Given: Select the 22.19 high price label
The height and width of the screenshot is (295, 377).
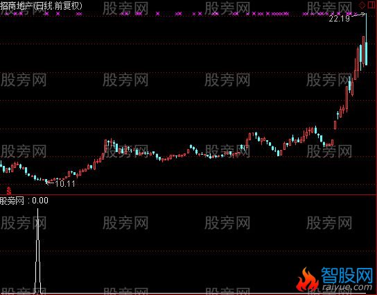Looking at the screenshot, I should tap(339, 19).
